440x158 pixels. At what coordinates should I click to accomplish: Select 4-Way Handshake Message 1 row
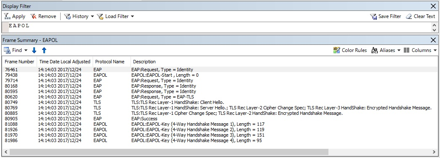pos(220,124)
